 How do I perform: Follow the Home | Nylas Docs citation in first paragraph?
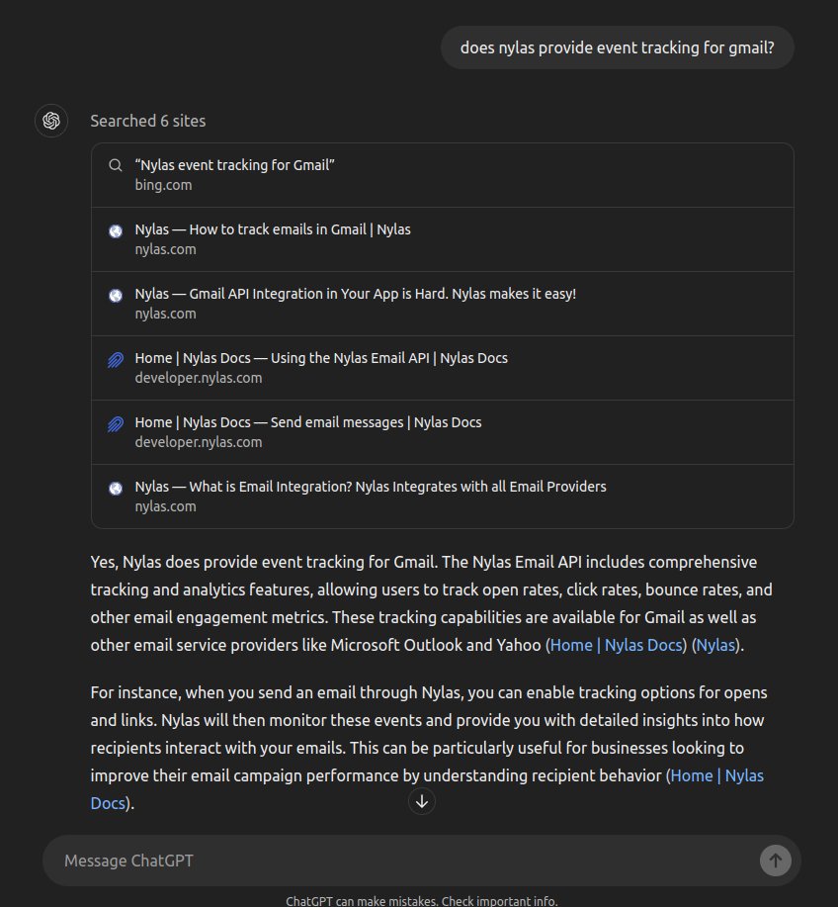point(616,645)
